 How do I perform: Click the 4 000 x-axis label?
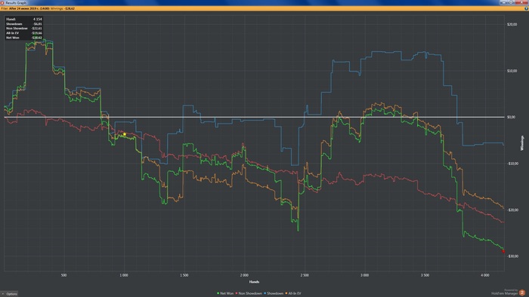pos(485,275)
